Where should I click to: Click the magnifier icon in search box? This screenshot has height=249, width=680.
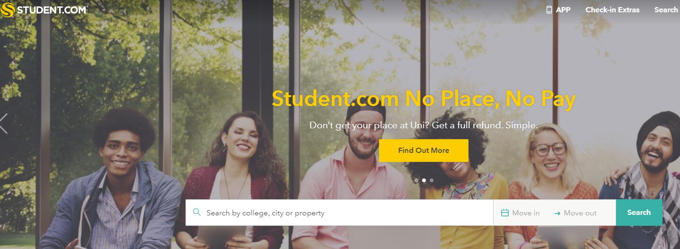coord(197,213)
